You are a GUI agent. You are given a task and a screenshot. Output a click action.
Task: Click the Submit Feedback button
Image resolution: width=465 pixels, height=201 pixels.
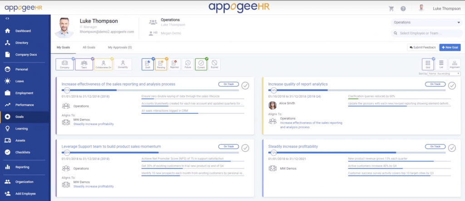pyautogui.click(x=423, y=47)
